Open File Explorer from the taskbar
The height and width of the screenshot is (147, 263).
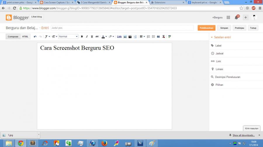point(9,143)
